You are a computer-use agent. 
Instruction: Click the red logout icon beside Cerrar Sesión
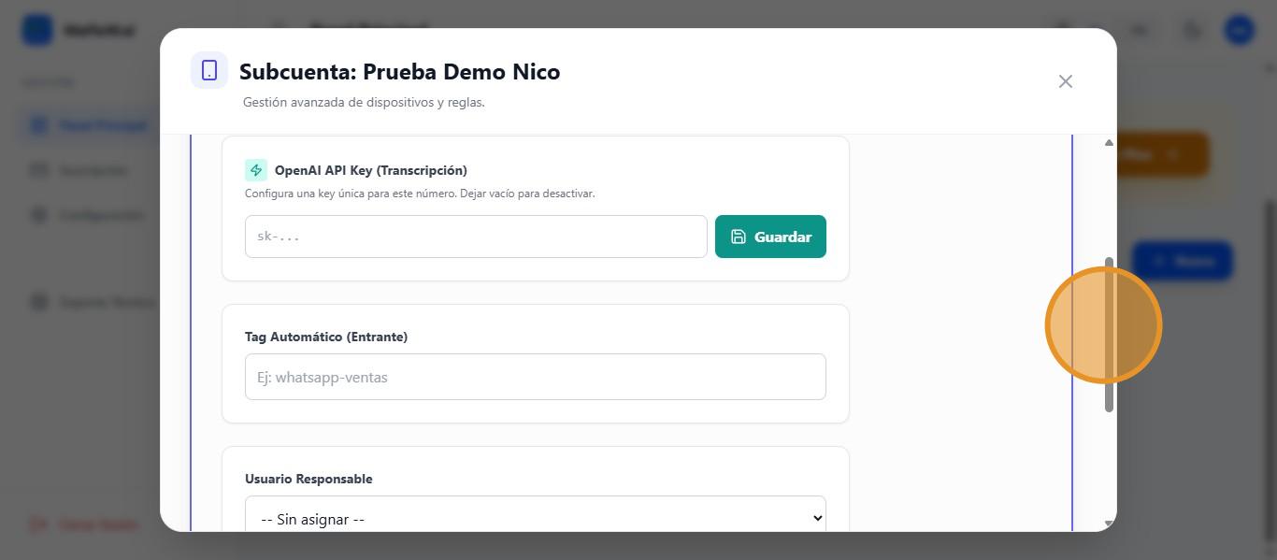[38, 524]
